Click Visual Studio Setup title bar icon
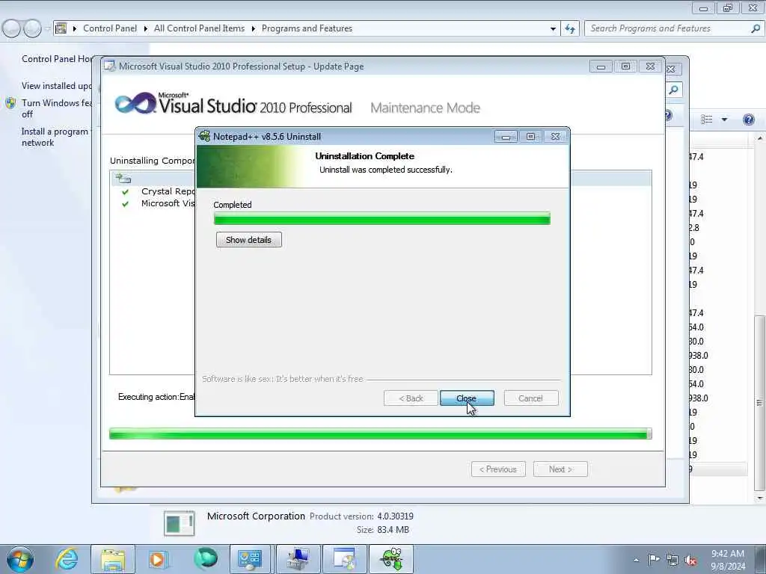The height and width of the screenshot is (574, 766). 110,66
